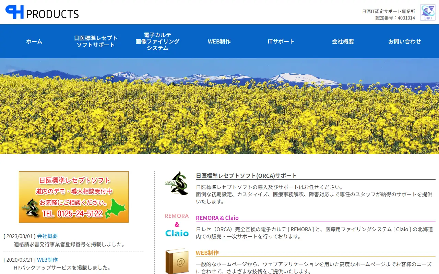Click the ORCA JMA snake logo icon
The height and width of the screenshot is (274, 439).
[x=177, y=184]
